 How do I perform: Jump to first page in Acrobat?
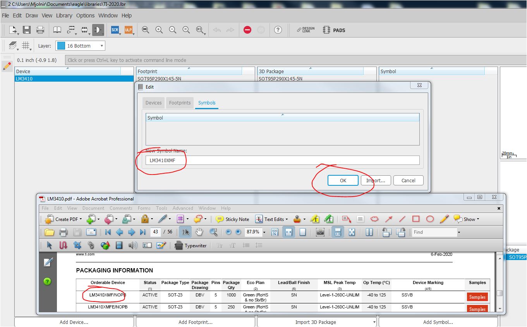[x=108, y=232]
